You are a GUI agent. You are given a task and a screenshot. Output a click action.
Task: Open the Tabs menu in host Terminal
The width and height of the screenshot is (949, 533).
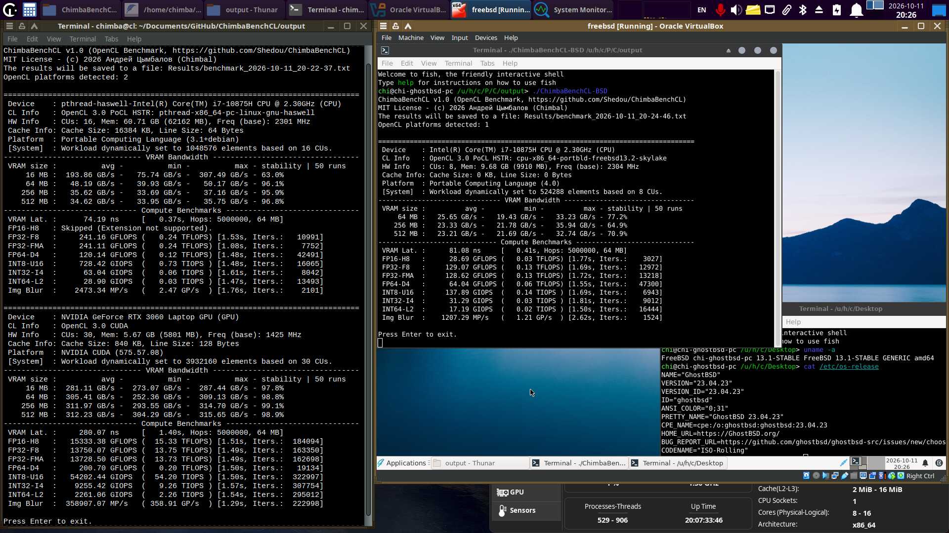tap(111, 38)
